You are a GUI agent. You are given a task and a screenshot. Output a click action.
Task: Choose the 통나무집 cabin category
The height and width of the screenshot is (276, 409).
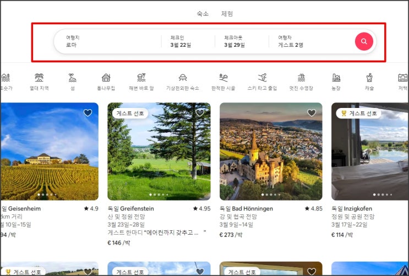click(106, 82)
